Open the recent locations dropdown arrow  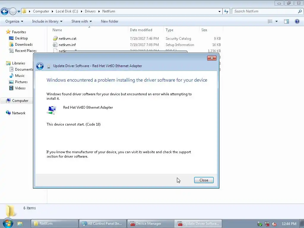[x=19, y=12]
